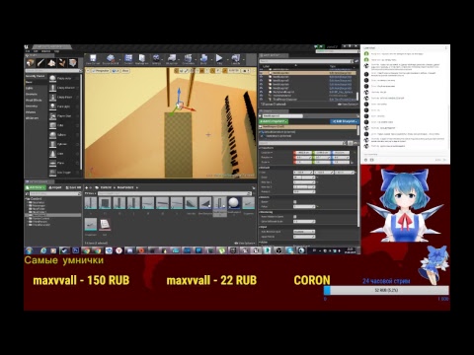This screenshot has width=474, height=355.
Task: Pick the Cone placement item
Action: click(64, 154)
